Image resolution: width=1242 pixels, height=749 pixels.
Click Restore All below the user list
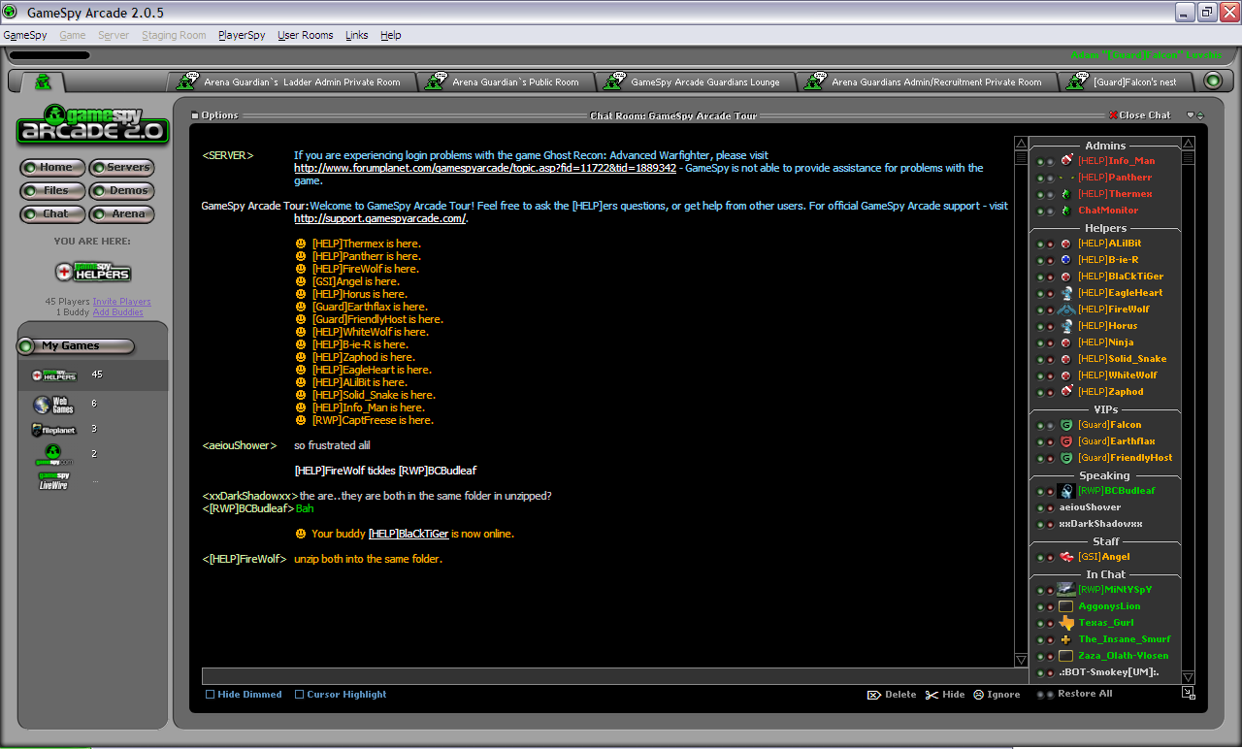tap(1074, 694)
